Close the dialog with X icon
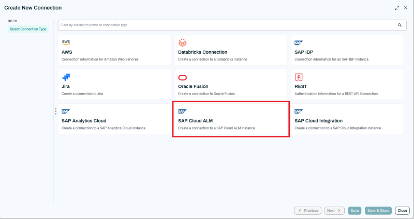The width and height of the screenshot is (414, 219). 406,8
